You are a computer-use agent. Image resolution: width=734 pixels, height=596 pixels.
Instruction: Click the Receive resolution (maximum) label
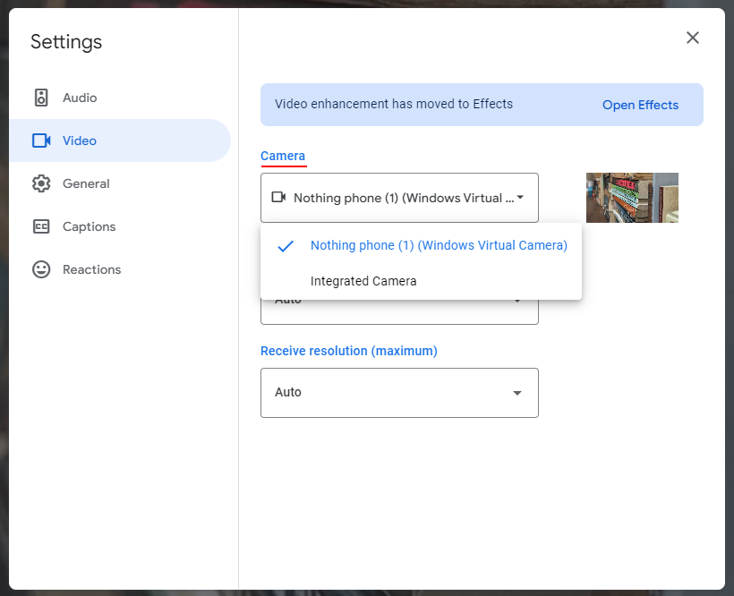[349, 351]
